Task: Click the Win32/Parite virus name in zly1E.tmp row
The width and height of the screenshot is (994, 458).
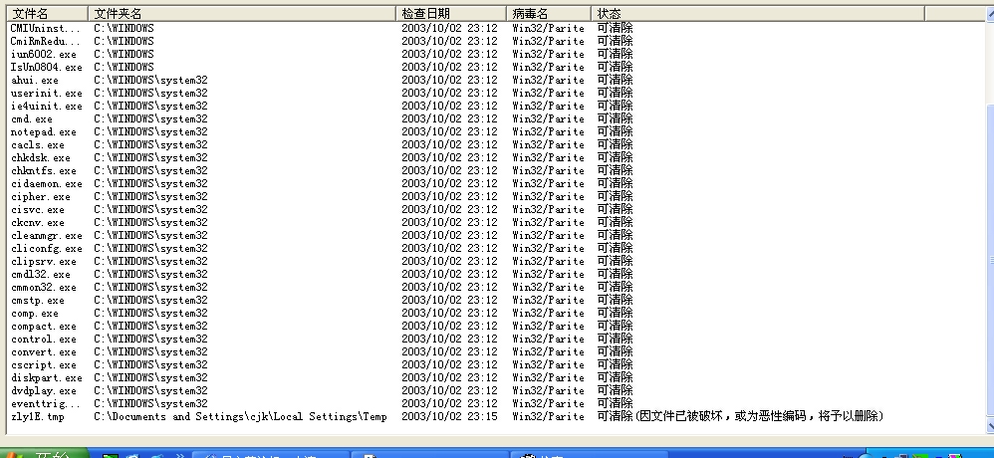Action: click(x=549, y=416)
